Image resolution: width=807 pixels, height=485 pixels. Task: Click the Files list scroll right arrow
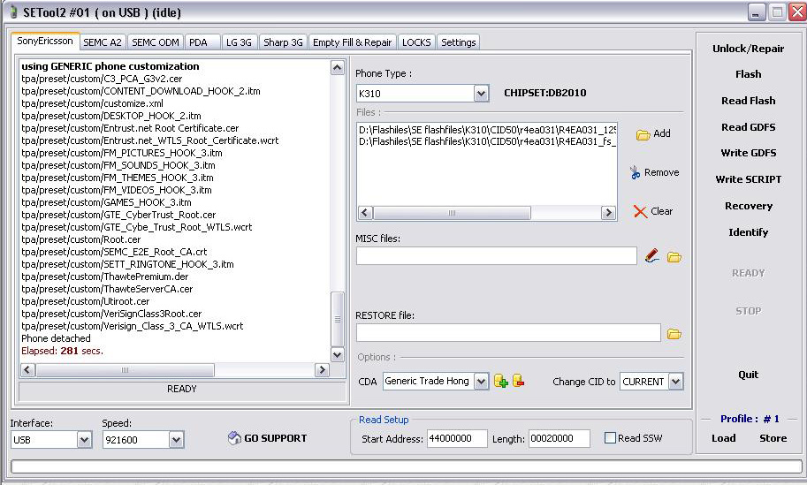click(608, 212)
